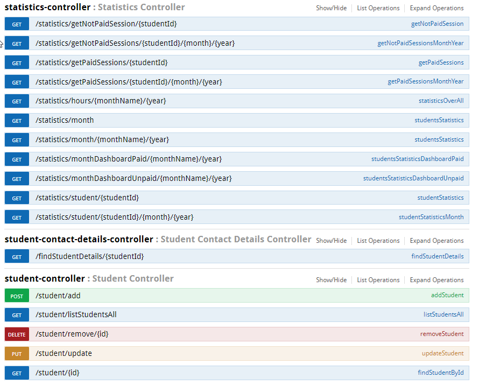Click Expand Operations for statistics-controller

click(436, 8)
